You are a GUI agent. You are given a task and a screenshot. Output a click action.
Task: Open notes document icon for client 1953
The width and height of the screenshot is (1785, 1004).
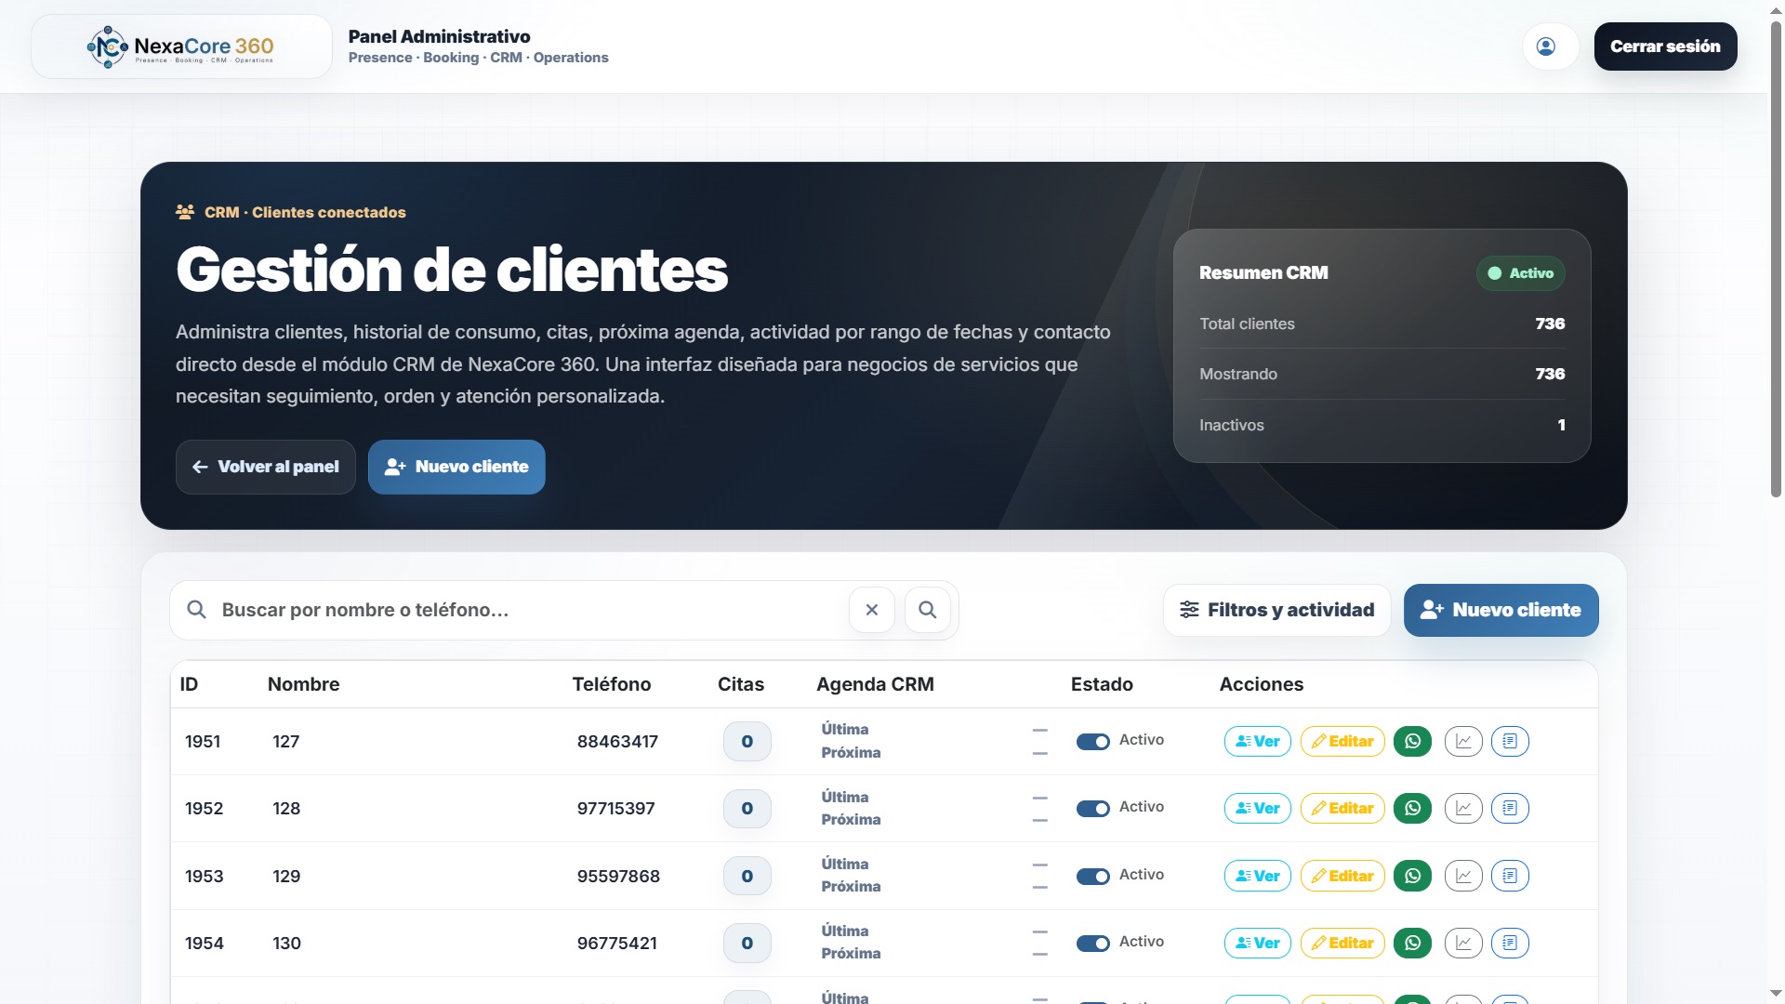pyautogui.click(x=1510, y=876)
